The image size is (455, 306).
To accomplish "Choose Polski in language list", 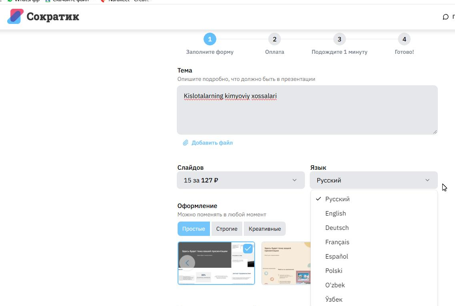I will (x=374, y=271).
